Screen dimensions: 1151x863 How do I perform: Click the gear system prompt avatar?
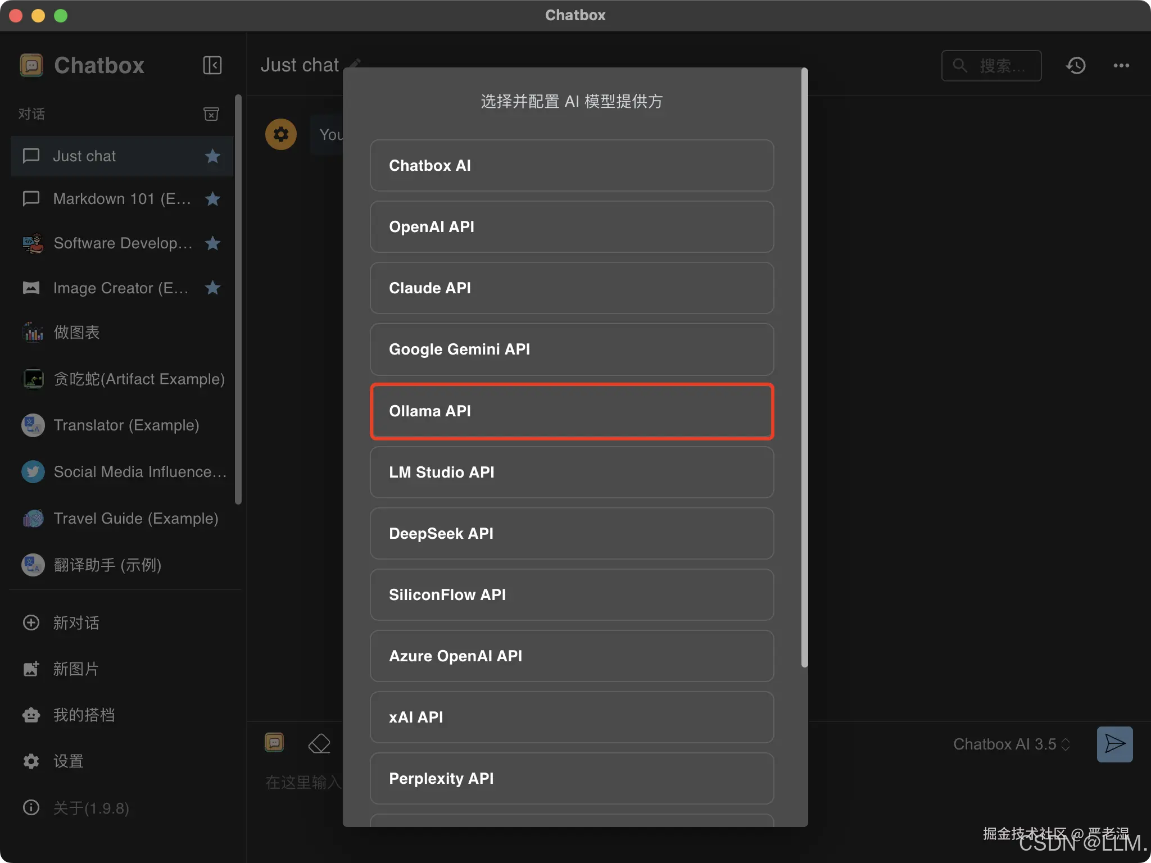(x=281, y=134)
